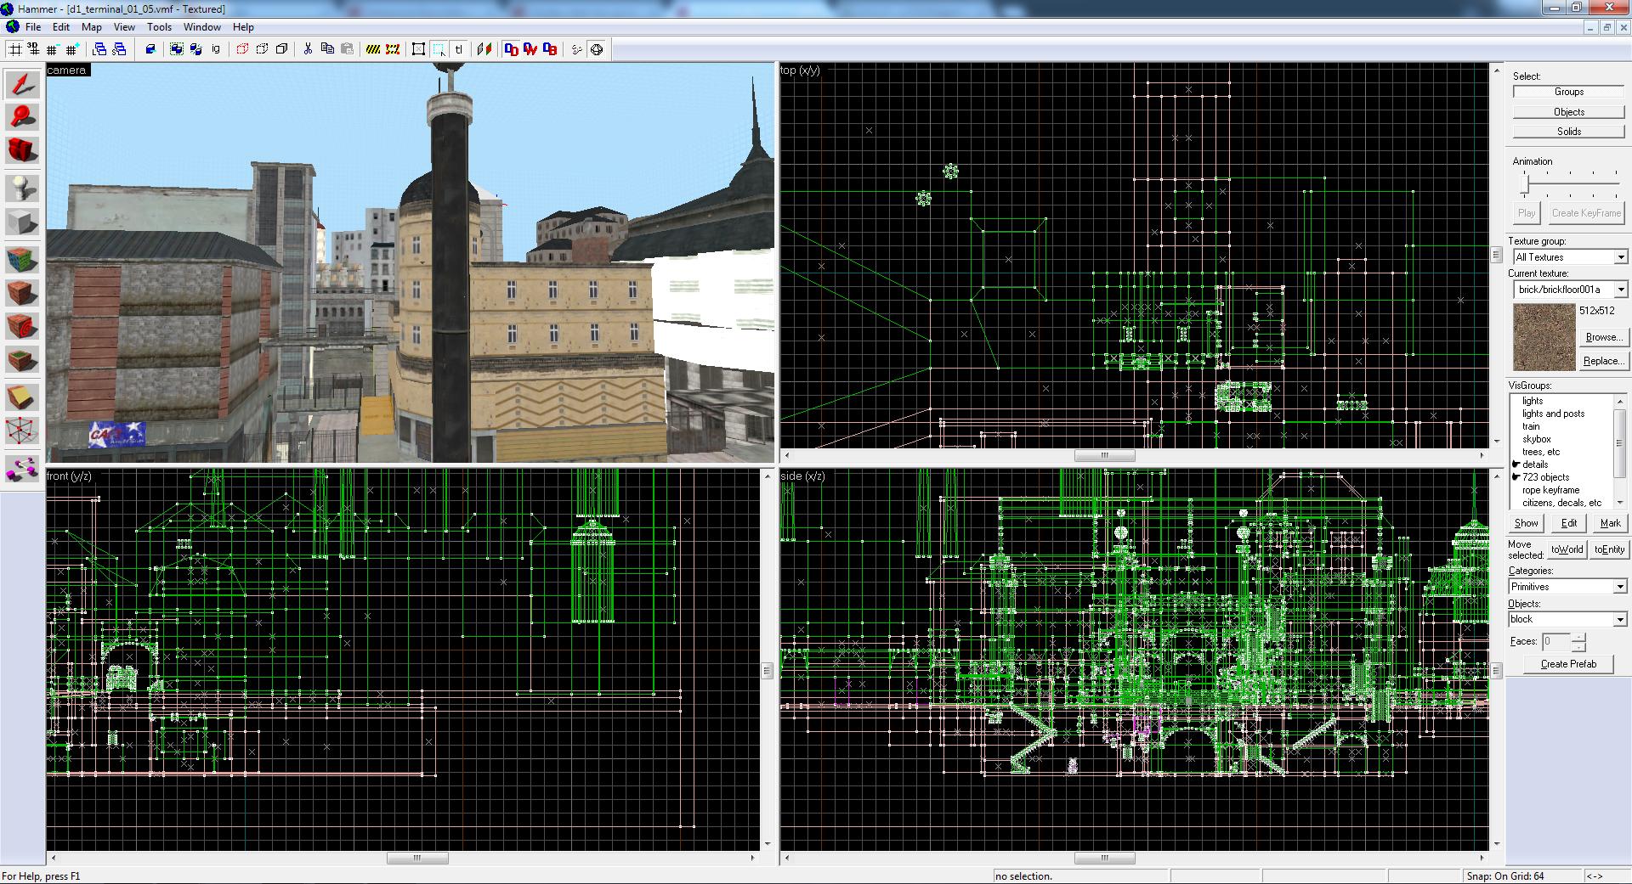This screenshot has height=884, width=1632.
Task: Select skybox in the VisGroups list
Action: click(1537, 439)
